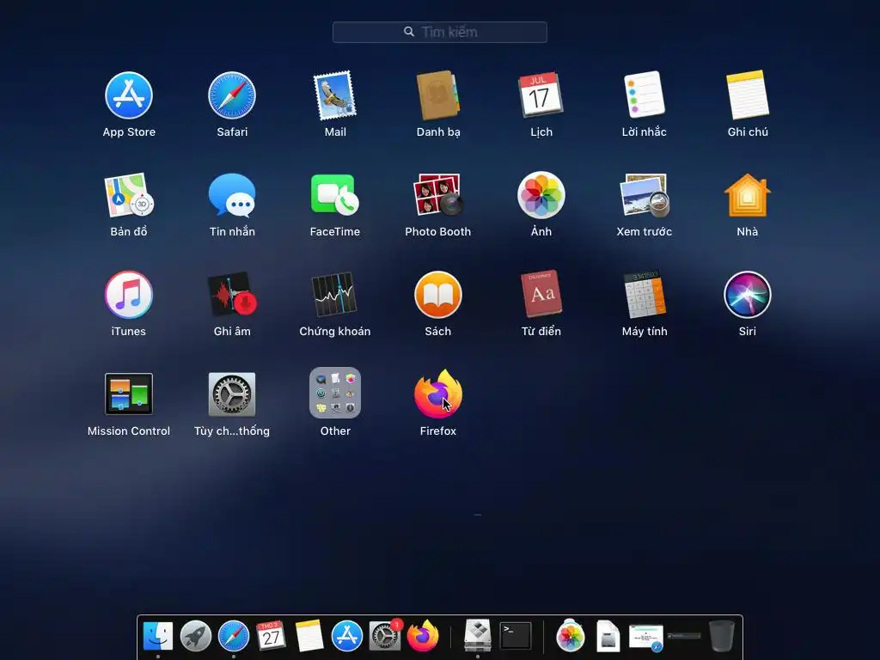Click the Launchpad rocket in the Dock
880x660 pixels.
196,636
